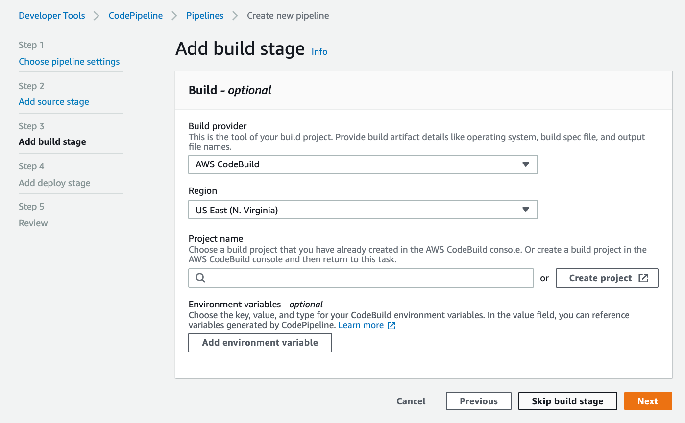The image size is (685, 423).
Task: Open the Pipelines breadcrumb link
Action: 205,16
